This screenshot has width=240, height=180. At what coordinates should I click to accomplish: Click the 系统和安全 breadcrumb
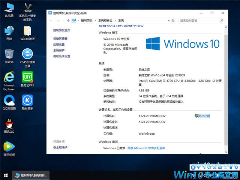[x=105, y=21]
